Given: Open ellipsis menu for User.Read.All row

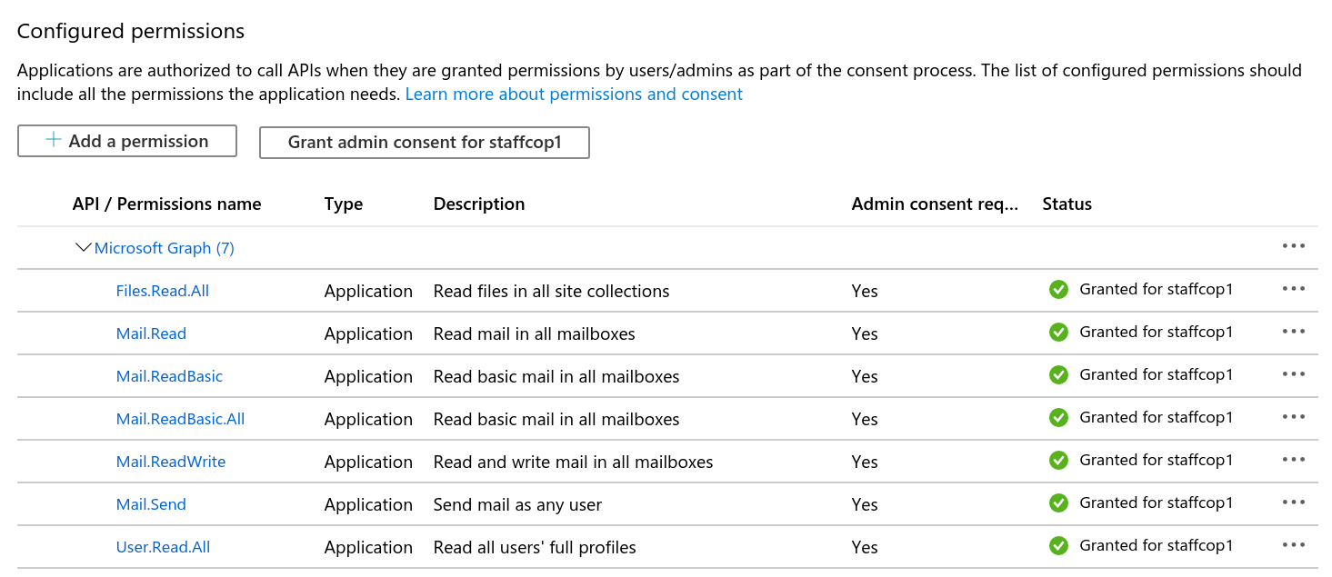Looking at the screenshot, I should coord(1293,545).
